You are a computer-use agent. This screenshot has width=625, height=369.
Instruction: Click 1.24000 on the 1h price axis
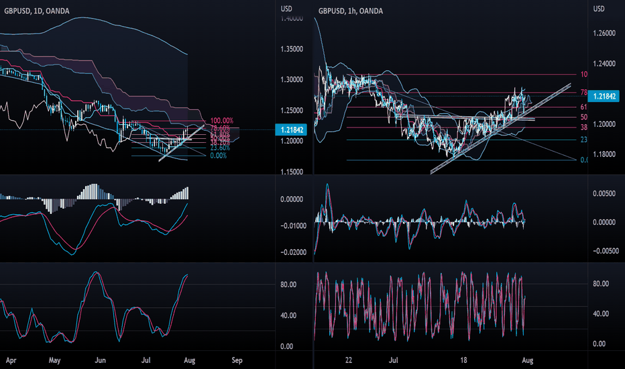pyautogui.click(x=604, y=64)
